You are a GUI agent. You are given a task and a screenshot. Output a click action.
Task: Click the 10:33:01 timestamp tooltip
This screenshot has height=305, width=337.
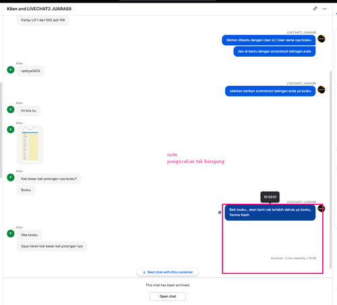(x=270, y=197)
